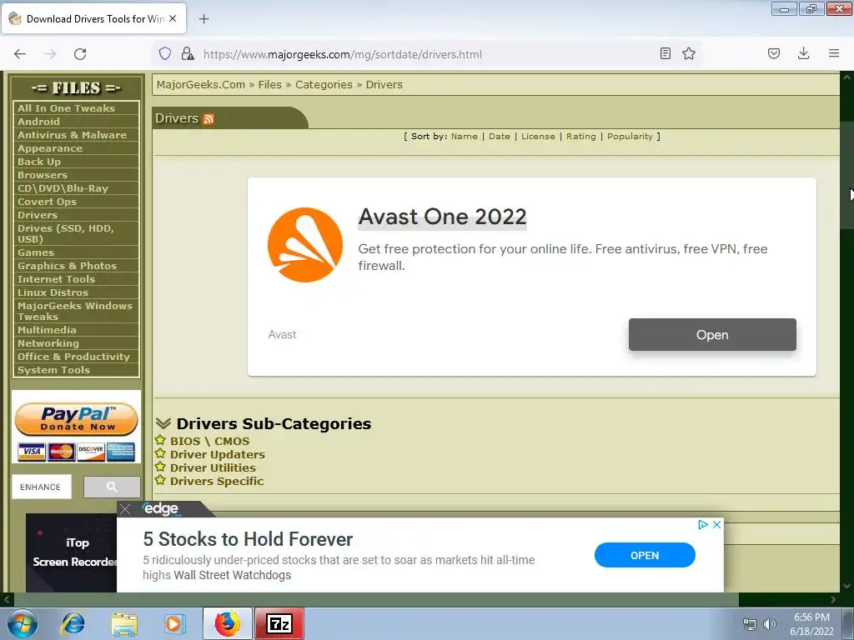Click OPEN on the 5 Stocks ad
The width and height of the screenshot is (854, 640).
point(645,555)
